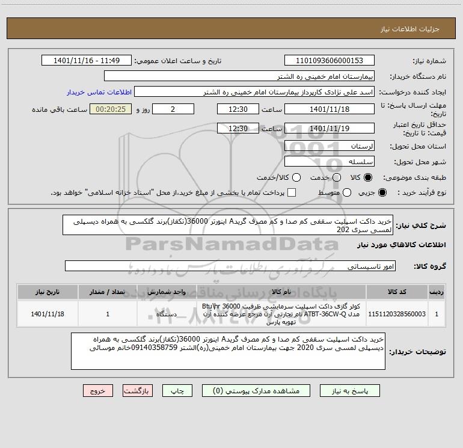Viewport: 463px width, 448px height.
Task: Click product code 1151120328560003 cell
Action: [397, 314]
